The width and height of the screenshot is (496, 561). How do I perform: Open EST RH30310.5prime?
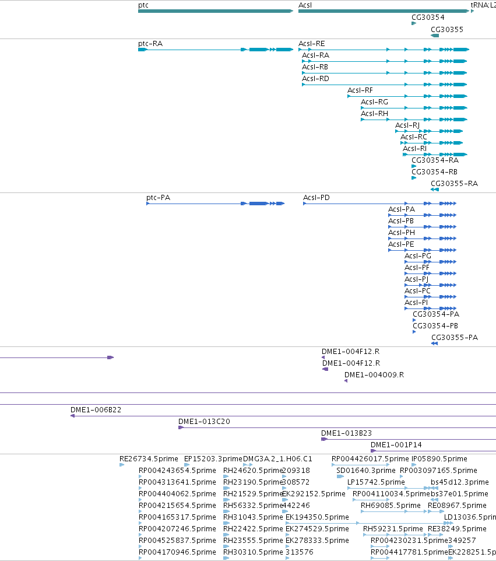click(x=253, y=552)
